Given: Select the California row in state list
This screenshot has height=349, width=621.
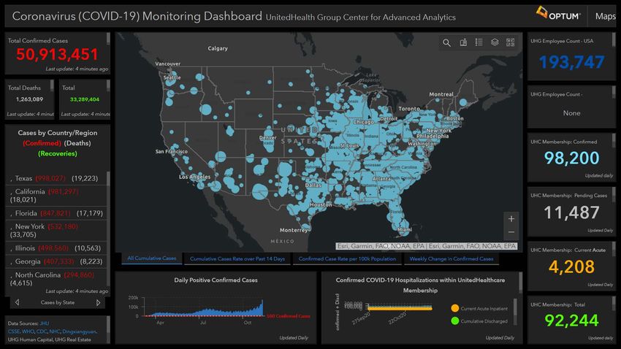Looking at the screenshot, I should tap(56, 196).
